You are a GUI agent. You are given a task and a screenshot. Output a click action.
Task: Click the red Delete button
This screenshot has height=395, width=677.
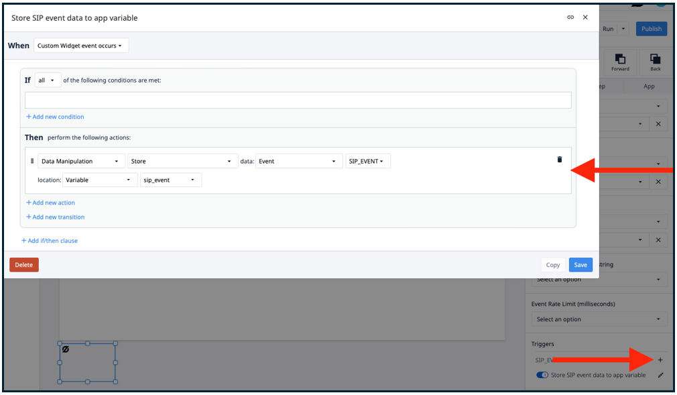pos(24,265)
